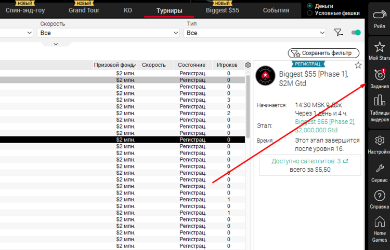Image resolution: width=390 pixels, height=250 pixels.
Task: Switch to the Grand Tour tab
Action: 84,10
